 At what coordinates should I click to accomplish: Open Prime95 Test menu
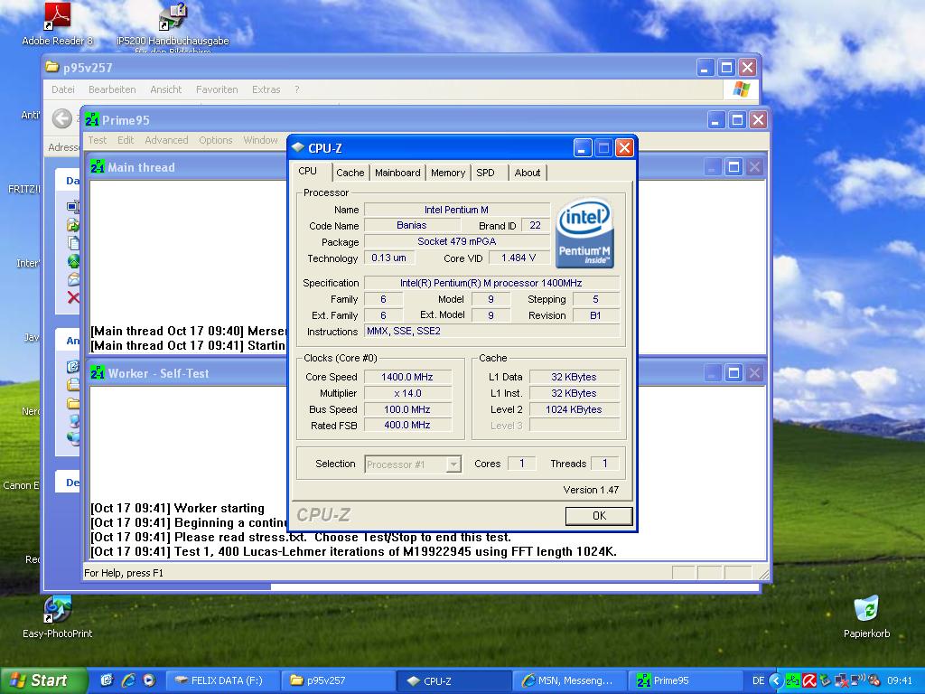coord(98,140)
